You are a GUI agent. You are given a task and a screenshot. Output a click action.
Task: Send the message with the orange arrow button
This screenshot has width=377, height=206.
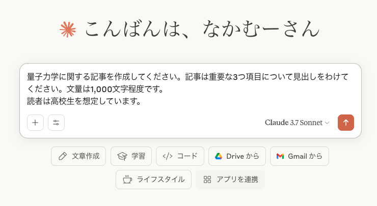(x=346, y=123)
